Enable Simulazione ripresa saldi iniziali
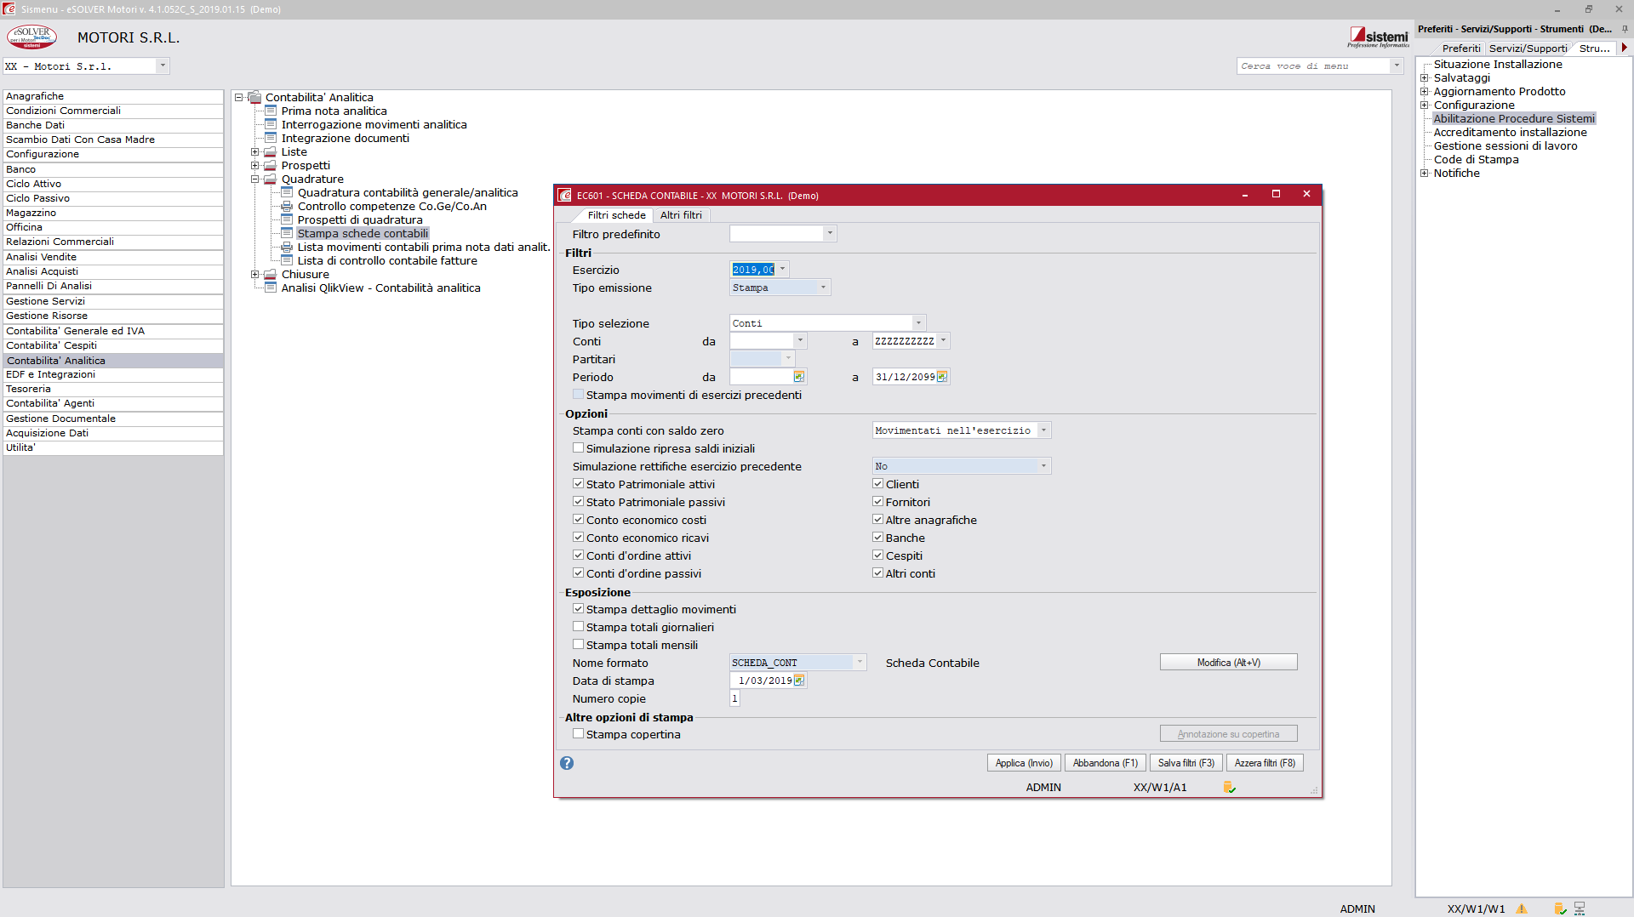 [x=579, y=448]
